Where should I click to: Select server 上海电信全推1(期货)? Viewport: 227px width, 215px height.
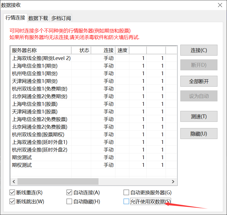point(94,66)
